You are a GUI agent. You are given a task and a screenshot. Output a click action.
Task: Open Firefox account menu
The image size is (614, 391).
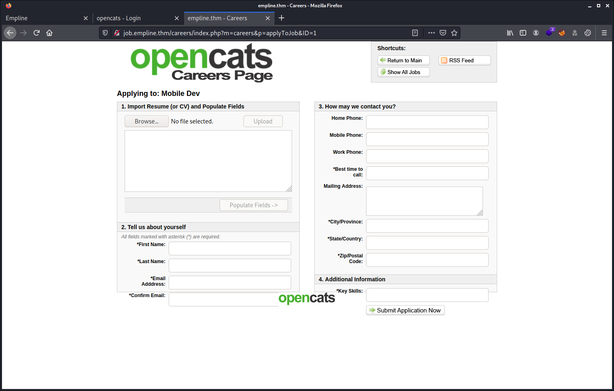pyautogui.click(x=536, y=33)
